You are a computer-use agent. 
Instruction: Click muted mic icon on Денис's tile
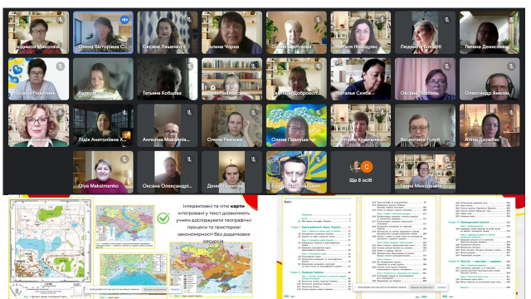254,159
